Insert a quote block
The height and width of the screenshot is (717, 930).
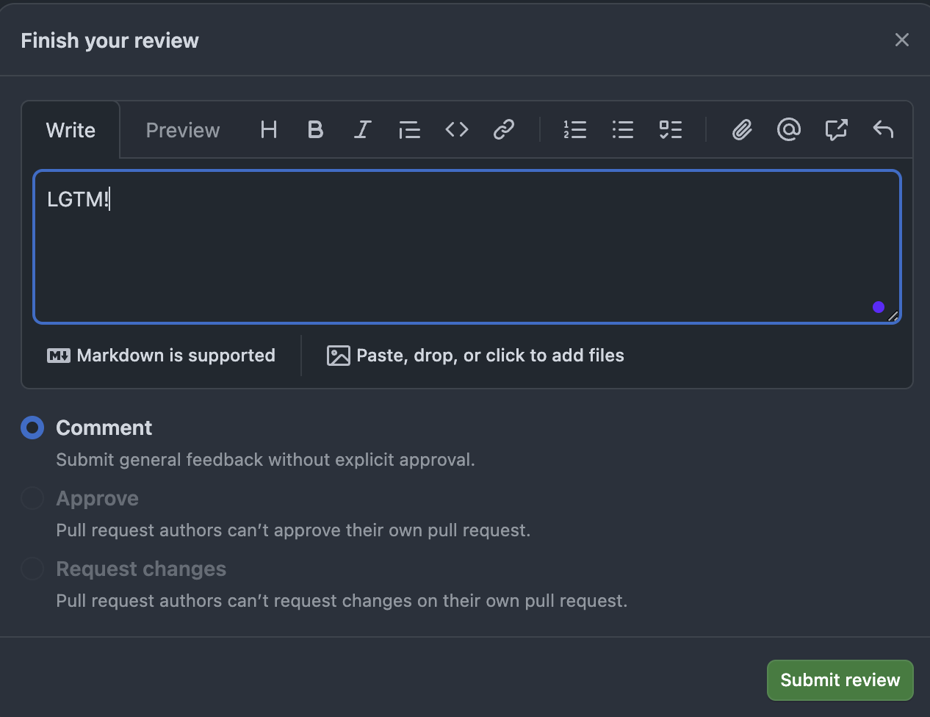pyautogui.click(x=409, y=130)
